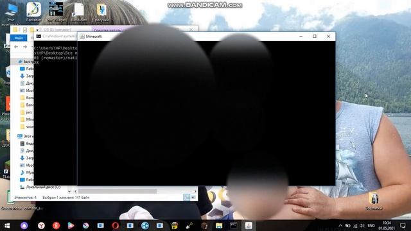The image size is (411, 231).
Task: Select Этот компьютер in Explorer sidebar
Action: pyautogui.click(x=26, y=136)
